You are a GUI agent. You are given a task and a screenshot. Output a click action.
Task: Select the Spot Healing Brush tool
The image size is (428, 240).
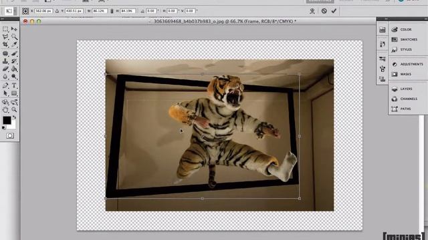coord(5,53)
